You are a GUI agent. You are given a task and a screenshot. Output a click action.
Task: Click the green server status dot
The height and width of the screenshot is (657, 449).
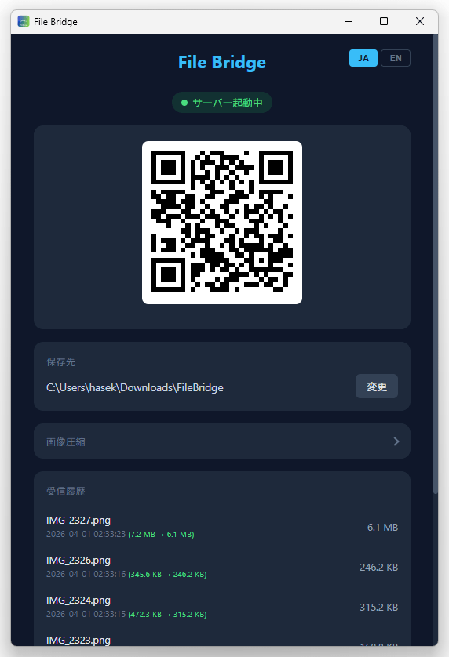(x=184, y=103)
